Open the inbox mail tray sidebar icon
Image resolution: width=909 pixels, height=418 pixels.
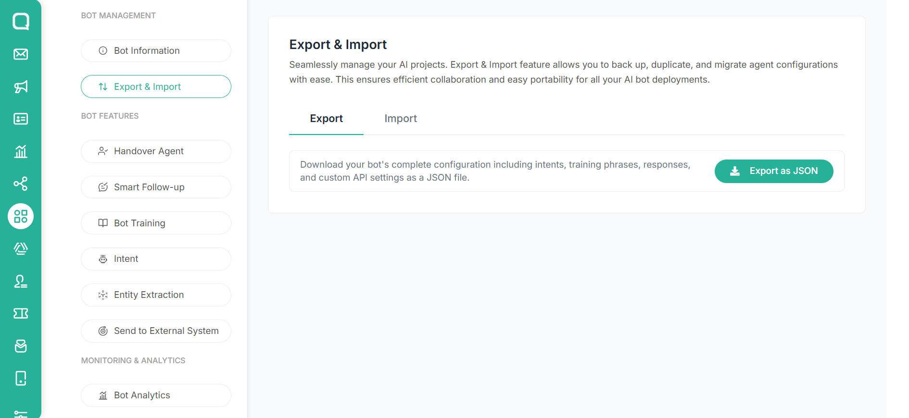pos(21,346)
